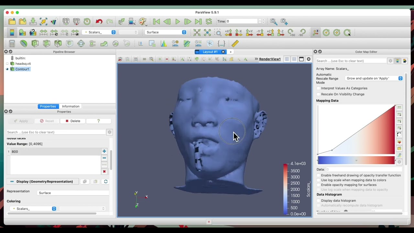This screenshot has width=414, height=233.
Task: Click the Connect to server icon
Action: [x=66, y=22]
